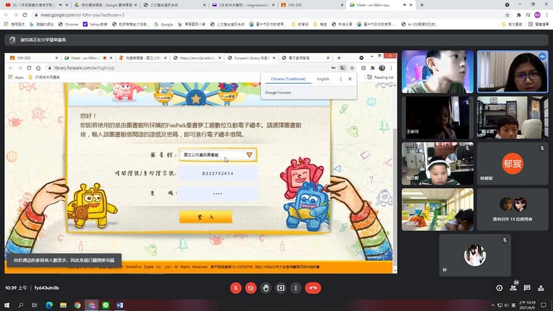Viewport: 553px width, 311px height.
Task: Open Windows taskbar search
Action: [x=21, y=305]
